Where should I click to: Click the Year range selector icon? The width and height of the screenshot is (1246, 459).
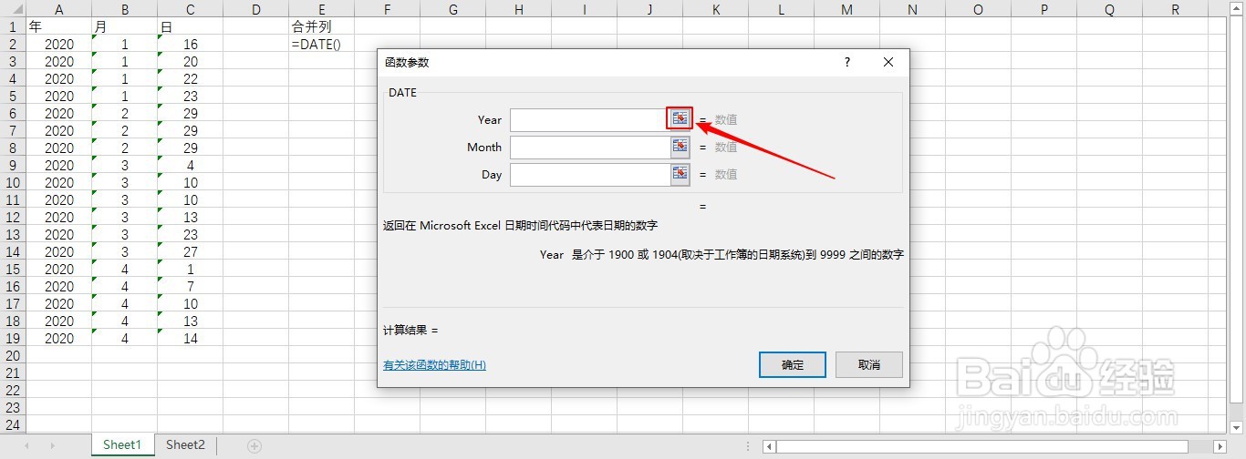point(680,119)
